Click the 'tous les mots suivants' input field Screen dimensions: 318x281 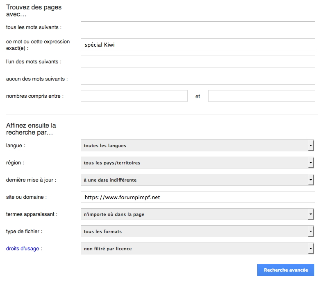(198, 27)
